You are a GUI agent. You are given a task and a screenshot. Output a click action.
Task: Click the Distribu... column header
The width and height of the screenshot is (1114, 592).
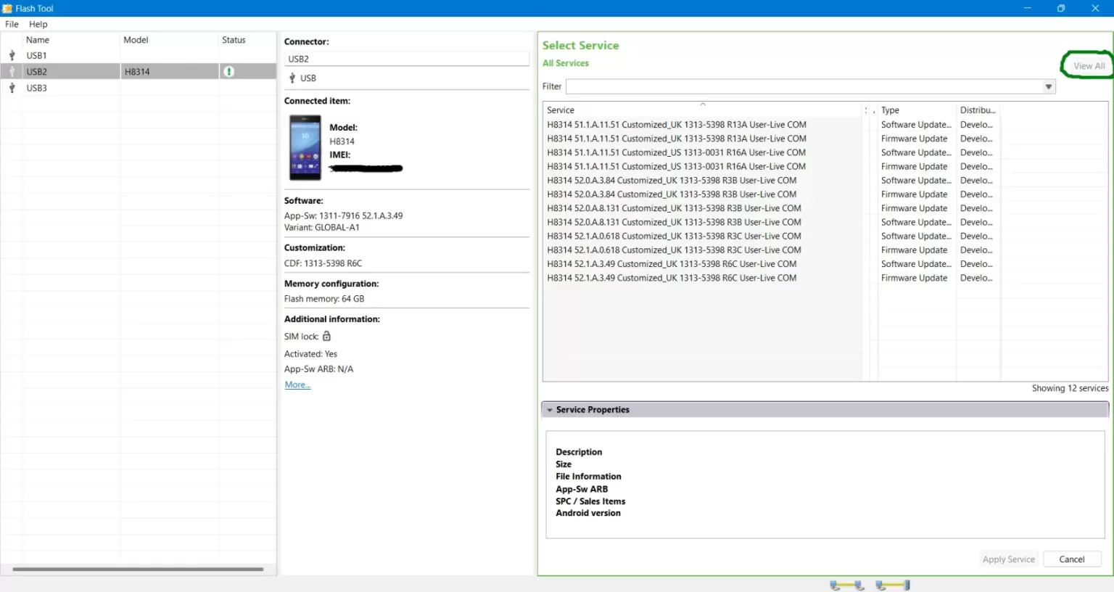point(978,110)
